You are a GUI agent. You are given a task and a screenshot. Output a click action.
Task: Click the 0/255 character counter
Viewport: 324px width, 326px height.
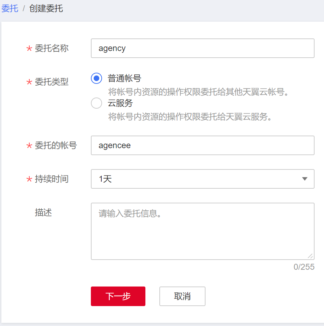304,267
